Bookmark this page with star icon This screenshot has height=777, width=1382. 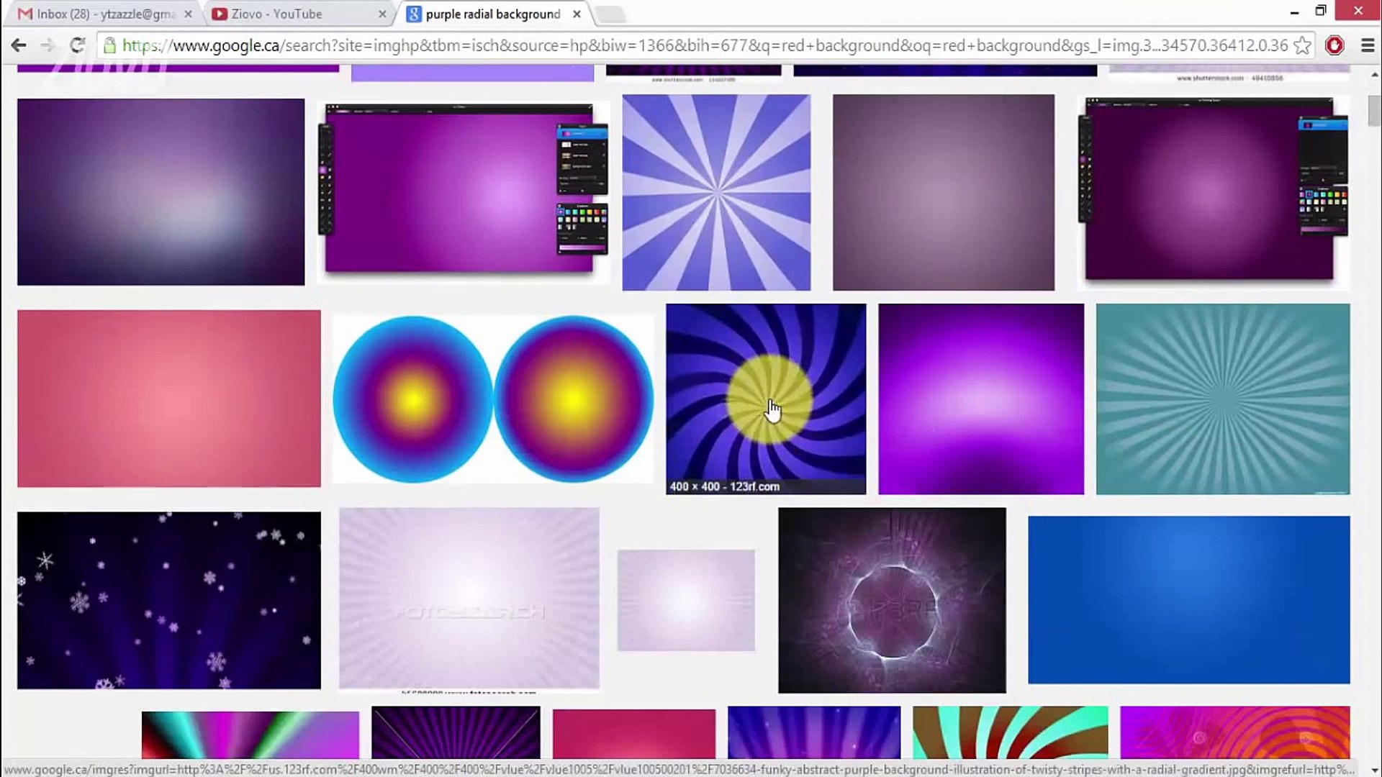coord(1301,45)
